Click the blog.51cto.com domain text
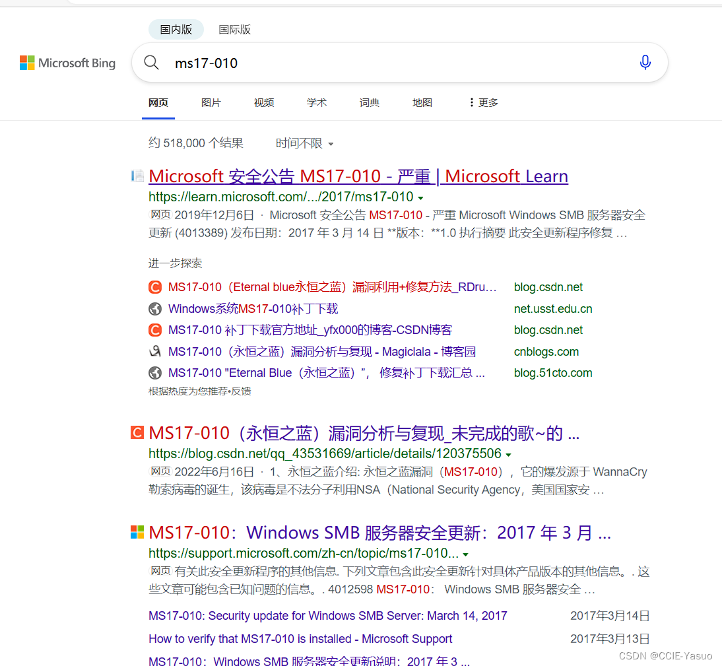Viewport: 722px width, 666px height. click(553, 373)
